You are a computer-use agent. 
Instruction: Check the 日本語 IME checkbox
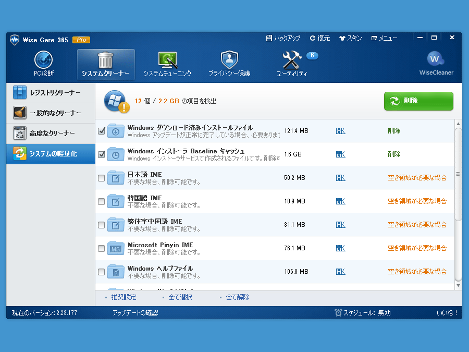click(102, 178)
